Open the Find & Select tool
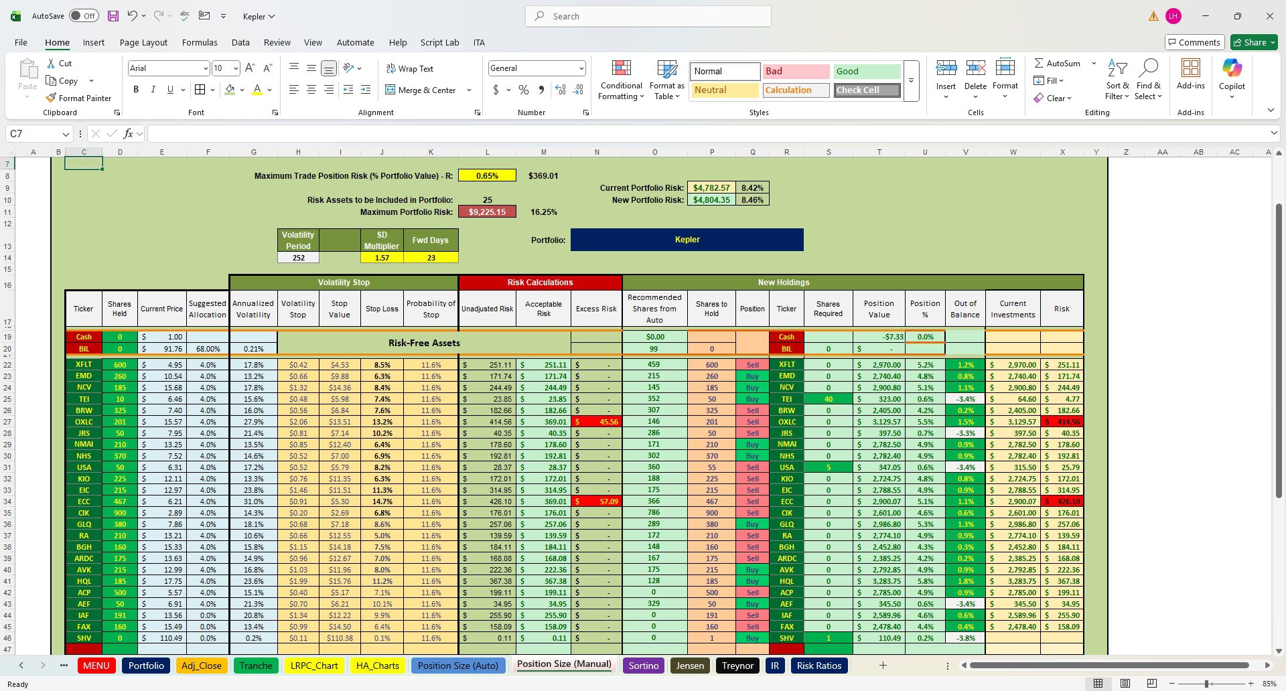1286x691 pixels. [1148, 80]
